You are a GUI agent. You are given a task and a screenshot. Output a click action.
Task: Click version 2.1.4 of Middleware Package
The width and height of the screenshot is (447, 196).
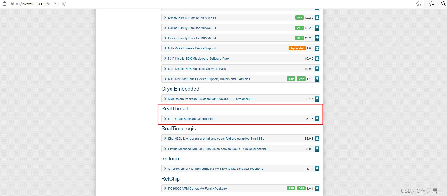310,99
